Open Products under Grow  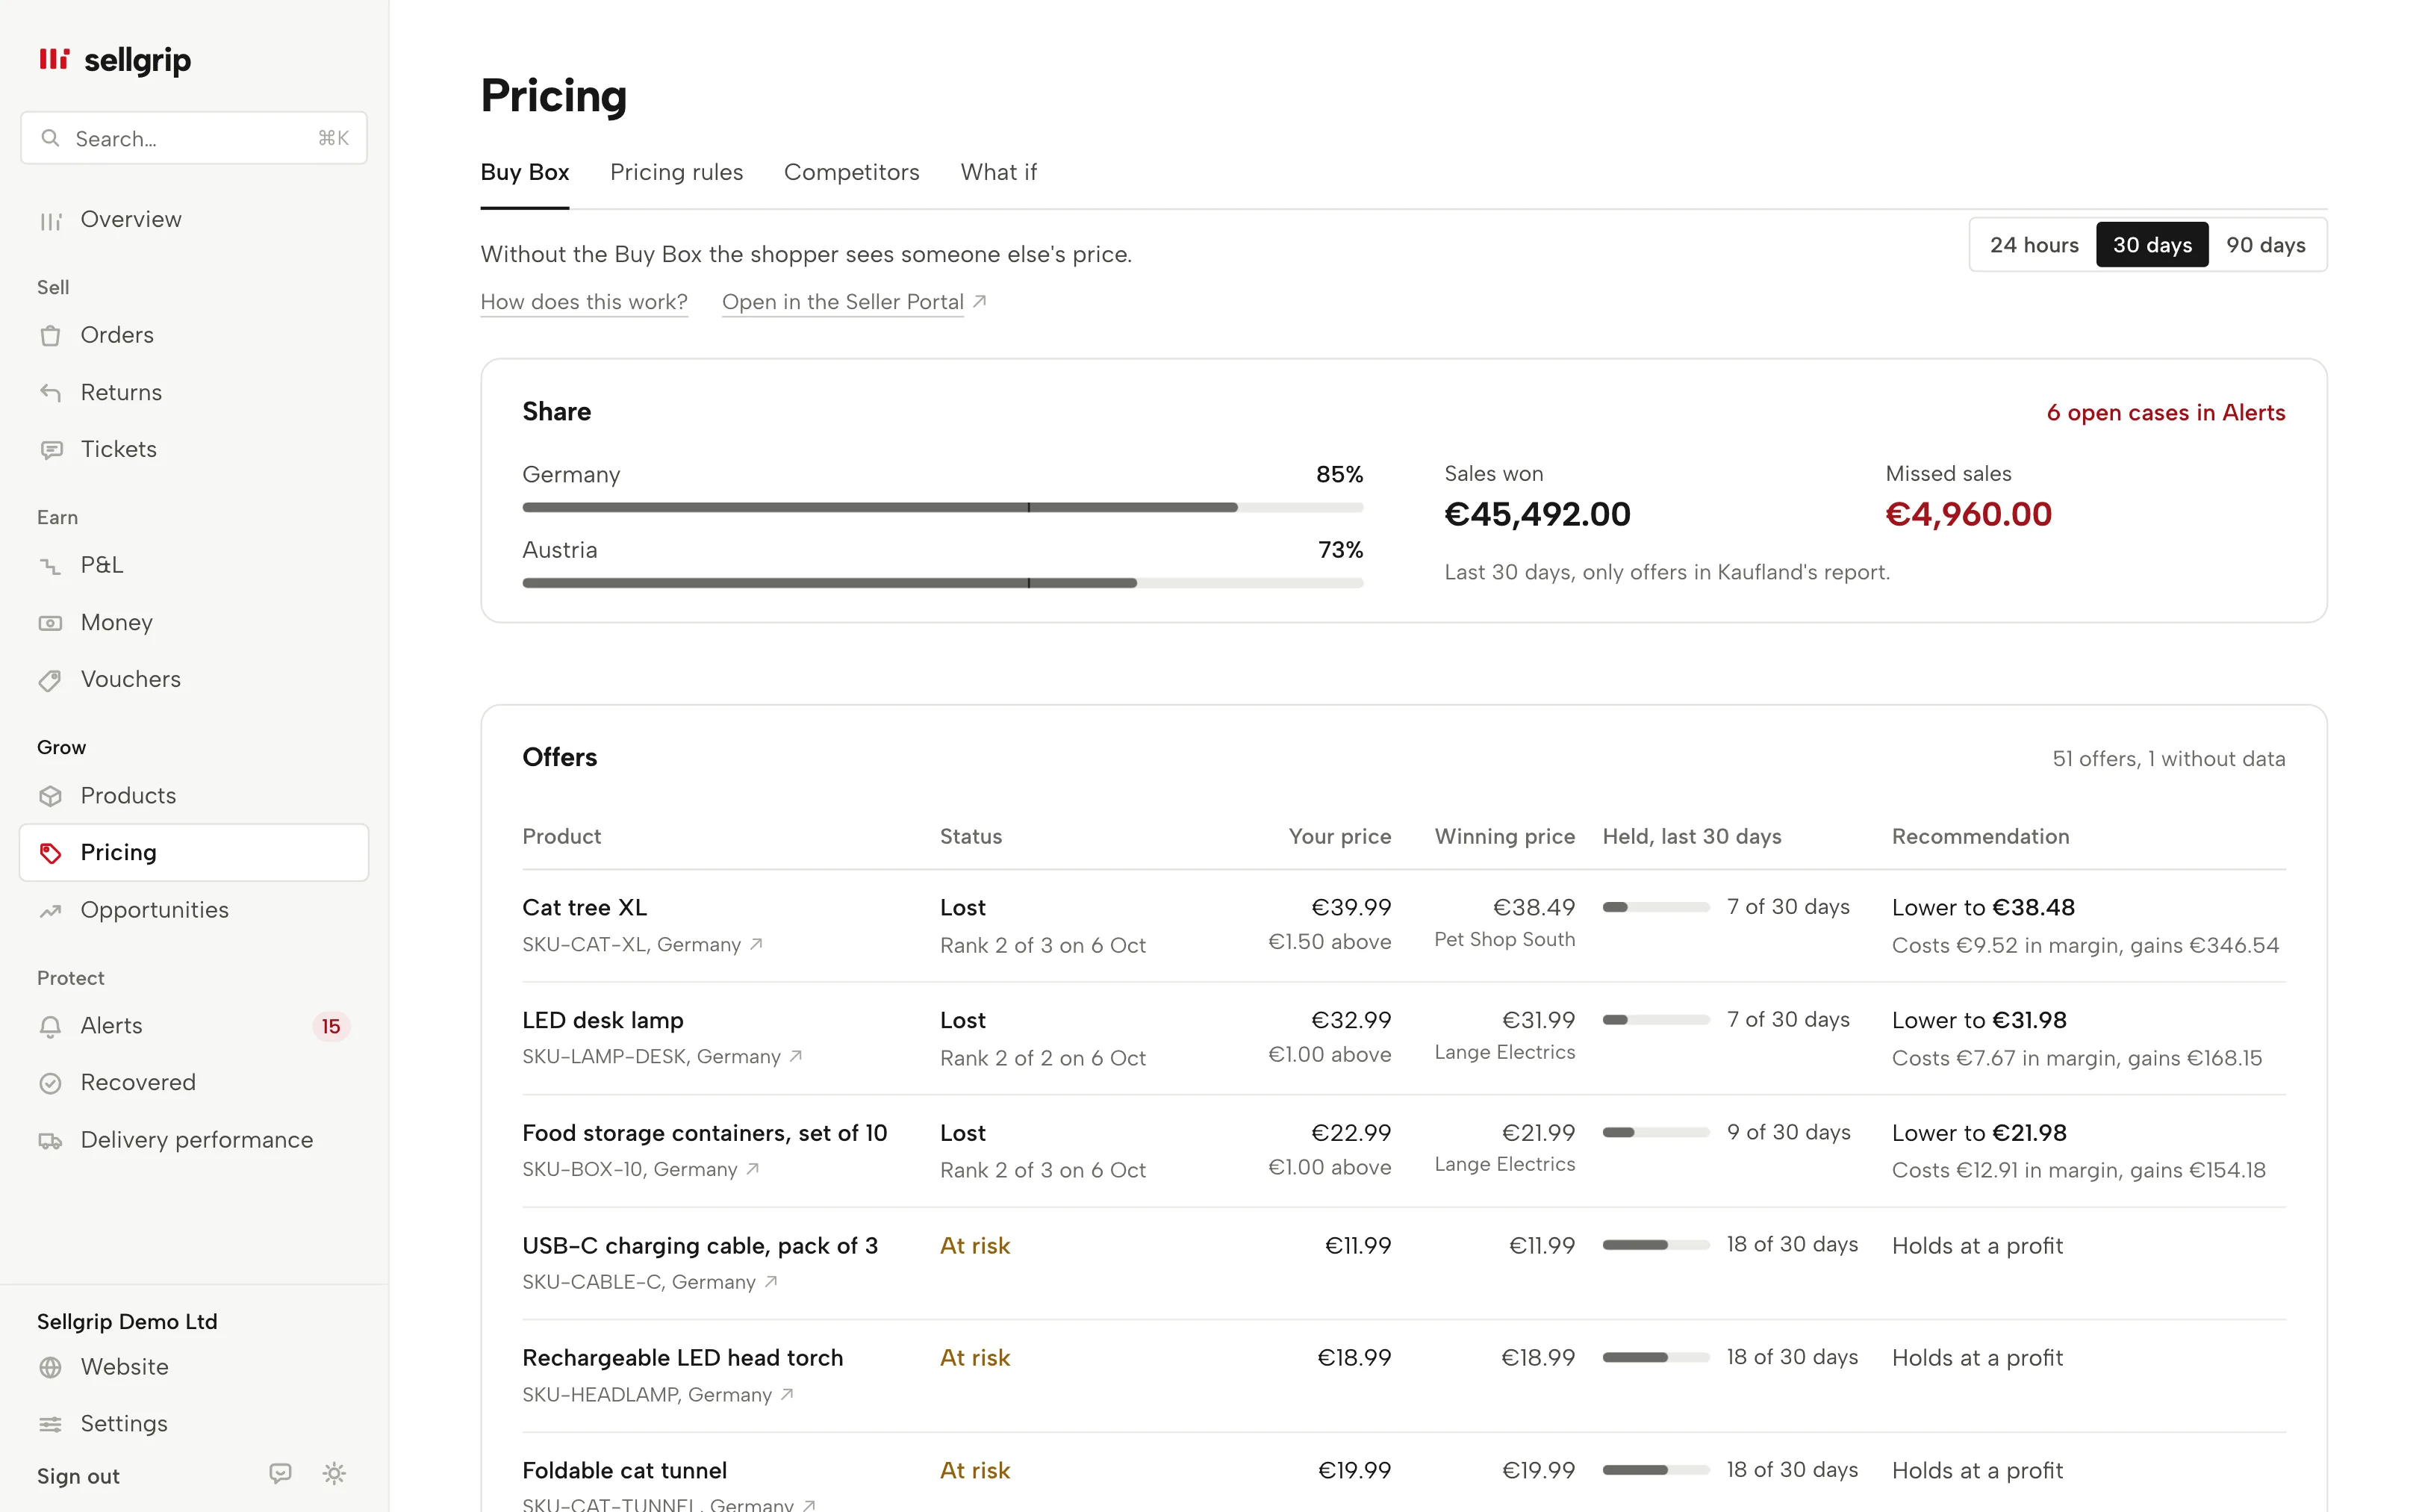click(194, 795)
